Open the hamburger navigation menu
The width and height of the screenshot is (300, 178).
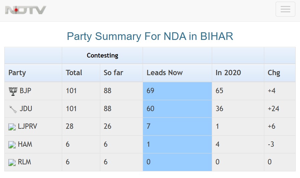tap(285, 9)
